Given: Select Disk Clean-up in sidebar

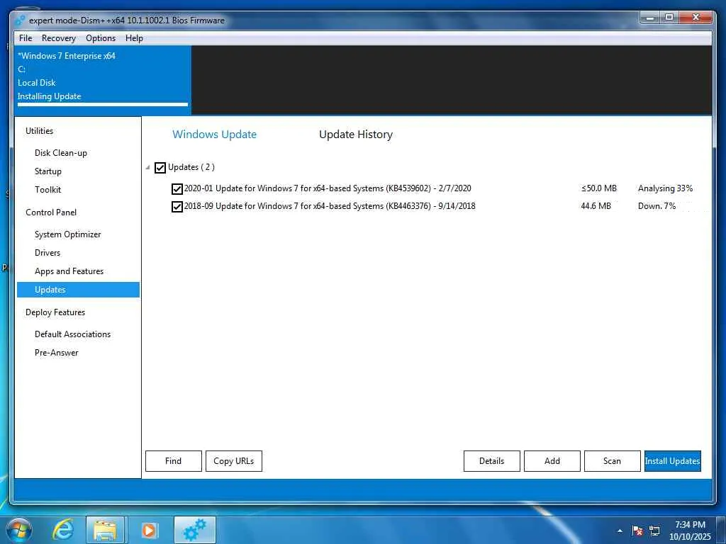Looking at the screenshot, I should 61,153.
